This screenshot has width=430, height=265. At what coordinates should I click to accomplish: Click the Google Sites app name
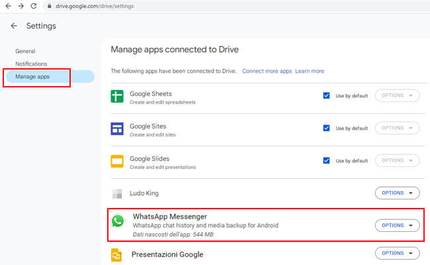tap(148, 127)
